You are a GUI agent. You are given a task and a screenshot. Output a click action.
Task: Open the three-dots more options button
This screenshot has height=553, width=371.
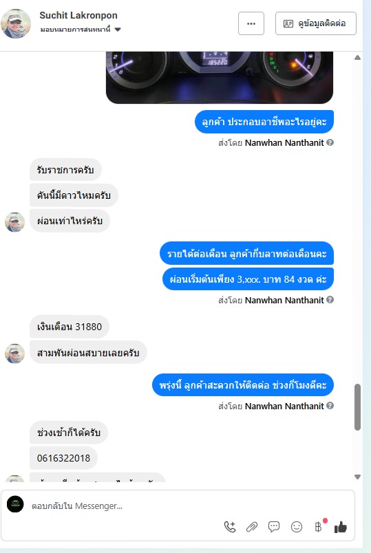pos(251,23)
